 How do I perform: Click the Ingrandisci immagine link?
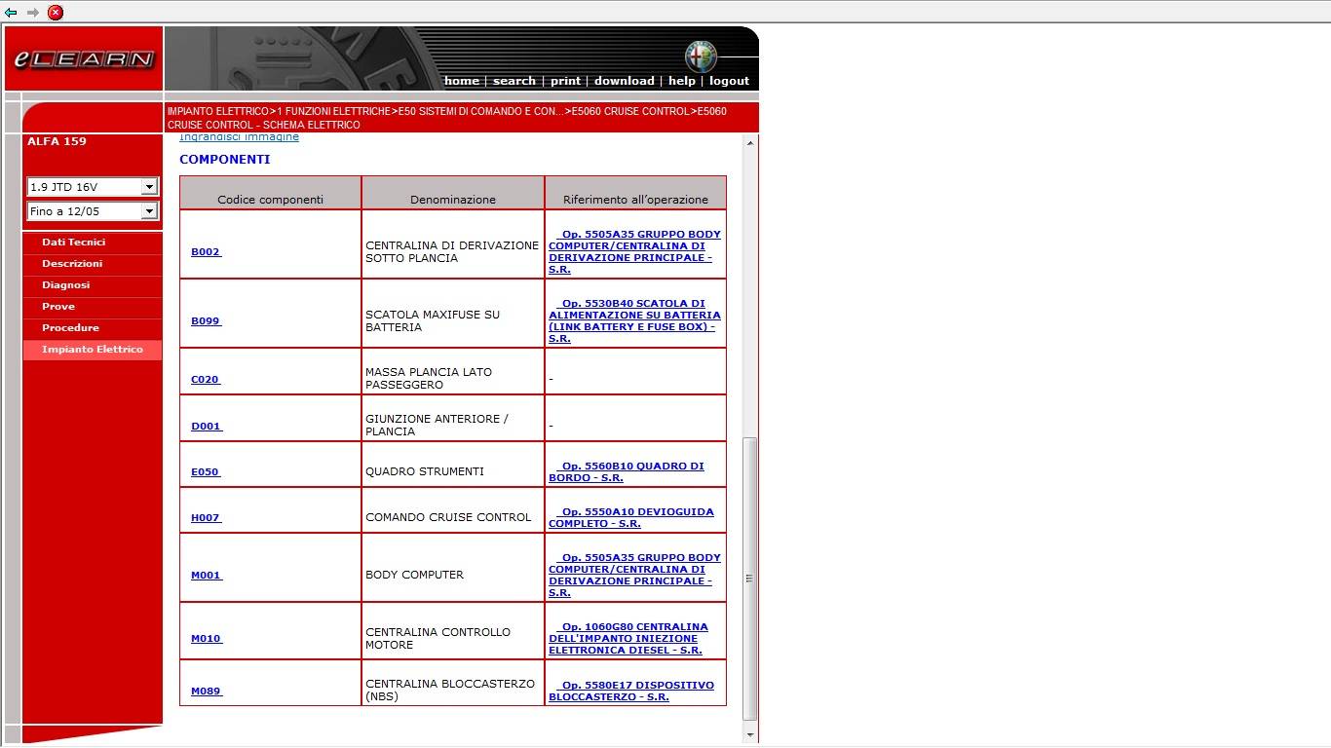(x=239, y=137)
